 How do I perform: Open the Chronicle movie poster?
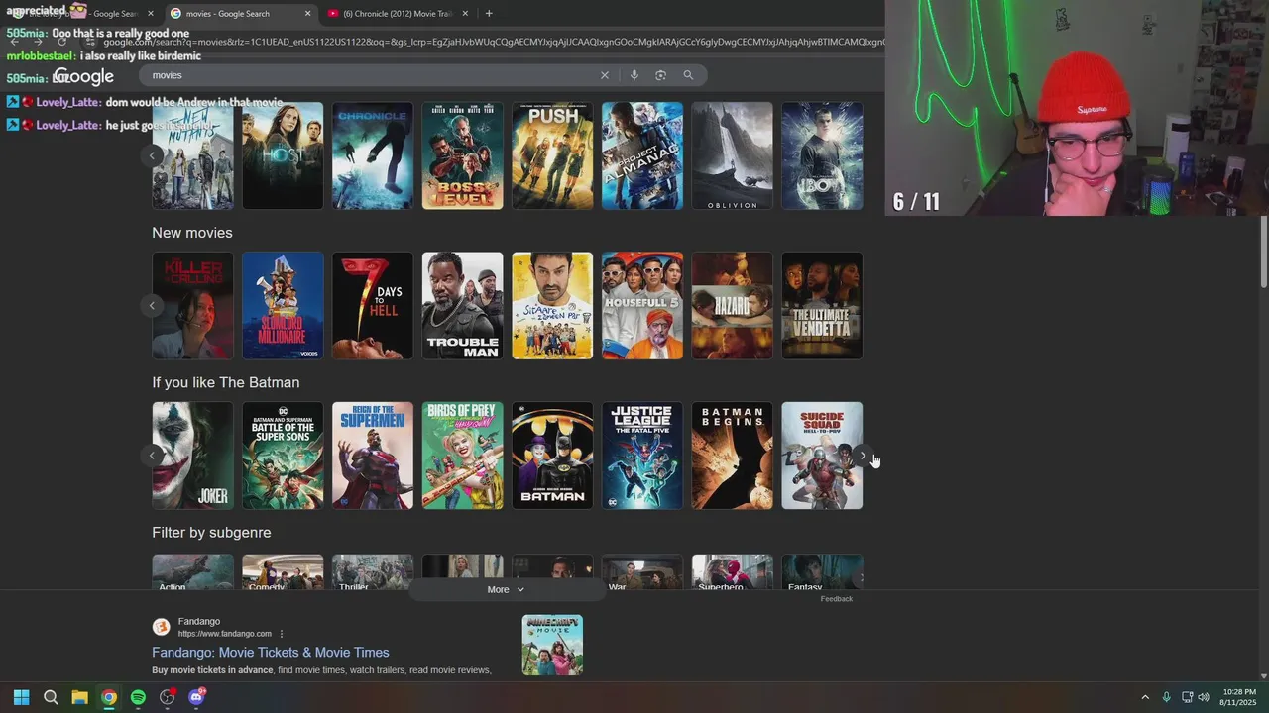(x=373, y=155)
